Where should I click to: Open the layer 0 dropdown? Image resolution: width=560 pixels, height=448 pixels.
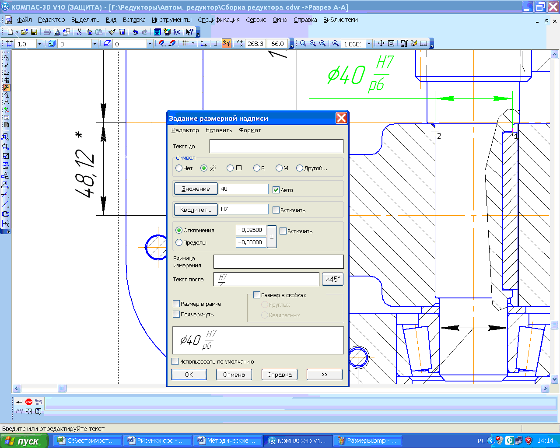[150, 44]
